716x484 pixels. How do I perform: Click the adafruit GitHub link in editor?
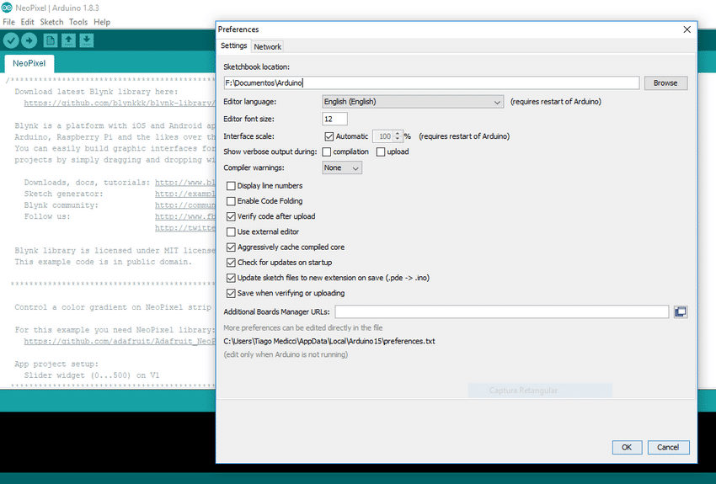point(119,341)
